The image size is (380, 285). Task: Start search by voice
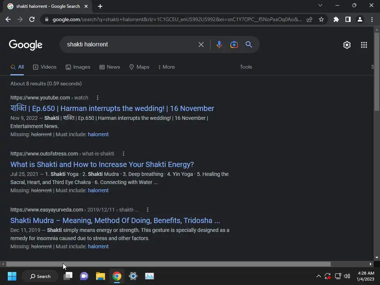[x=219, y=45]
